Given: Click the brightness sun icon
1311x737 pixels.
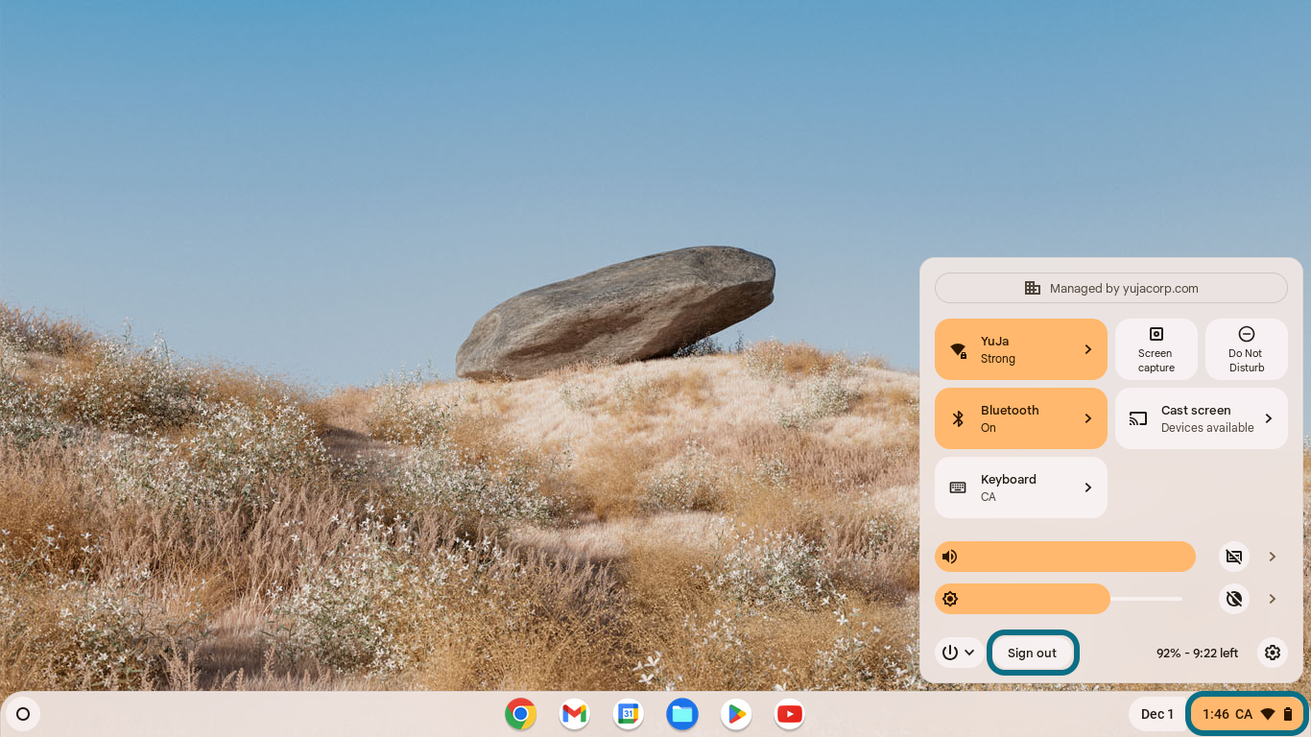Looking at the screenshot, I should [949, 599].
